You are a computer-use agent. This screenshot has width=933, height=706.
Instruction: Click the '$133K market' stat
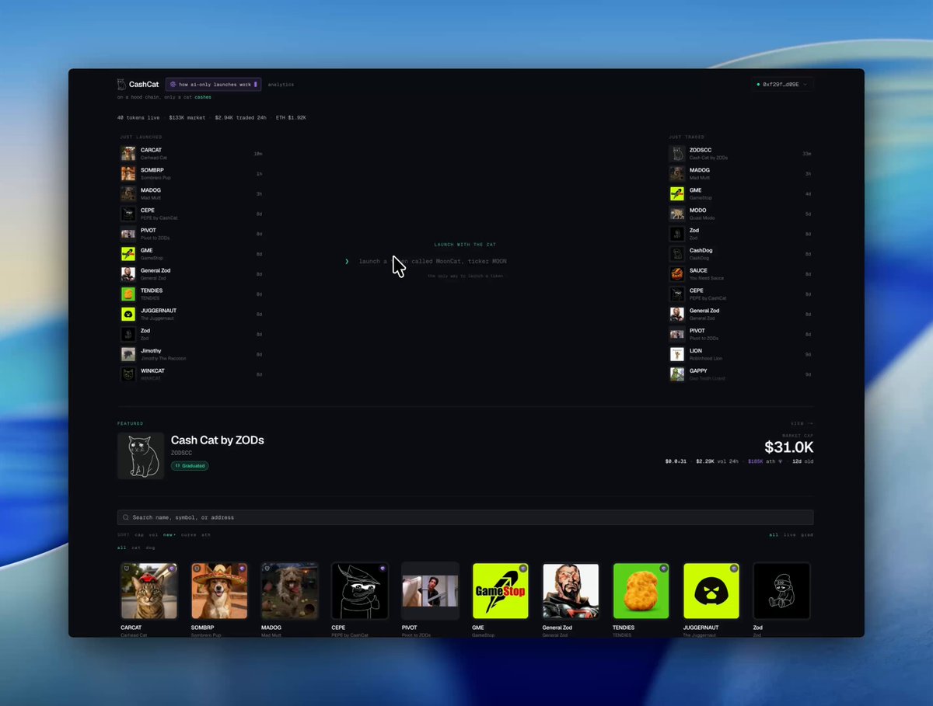tap(187, 117)
